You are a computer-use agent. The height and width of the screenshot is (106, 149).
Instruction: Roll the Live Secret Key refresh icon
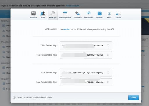108,73
